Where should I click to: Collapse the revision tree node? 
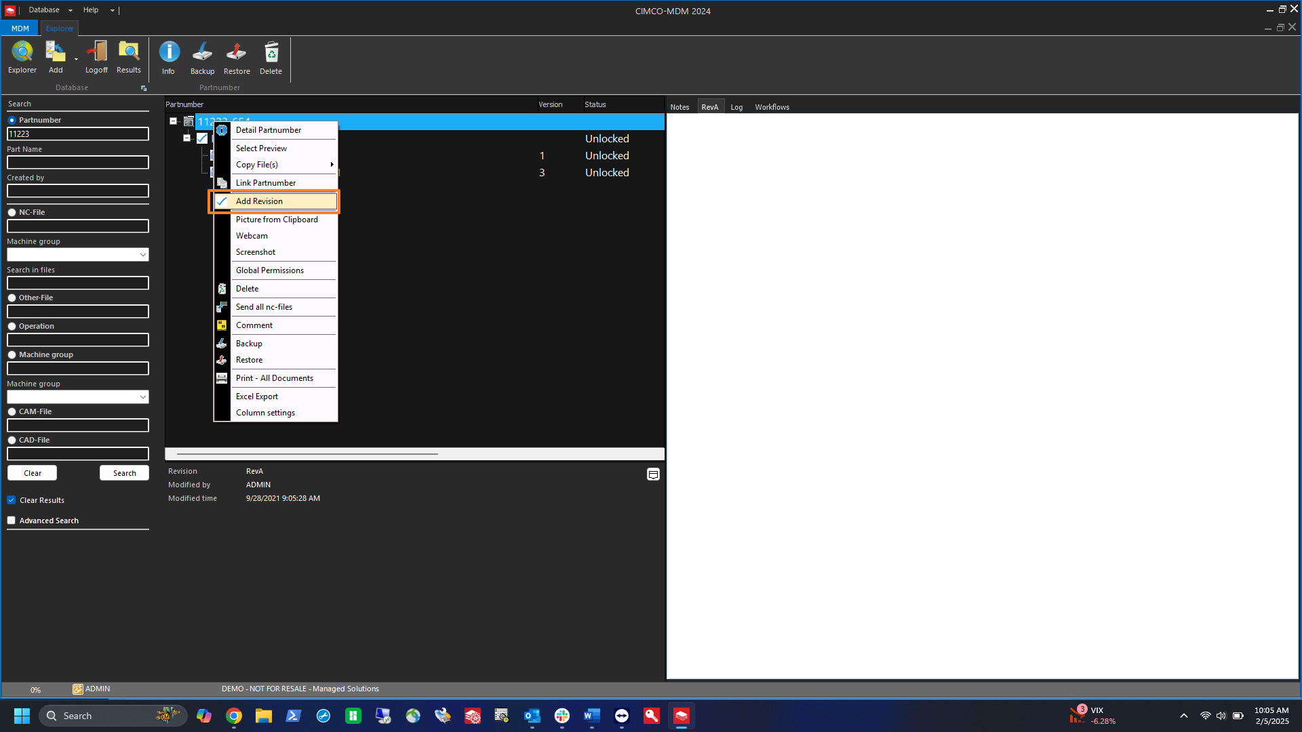pyautogui.click(x=186, y=138)
